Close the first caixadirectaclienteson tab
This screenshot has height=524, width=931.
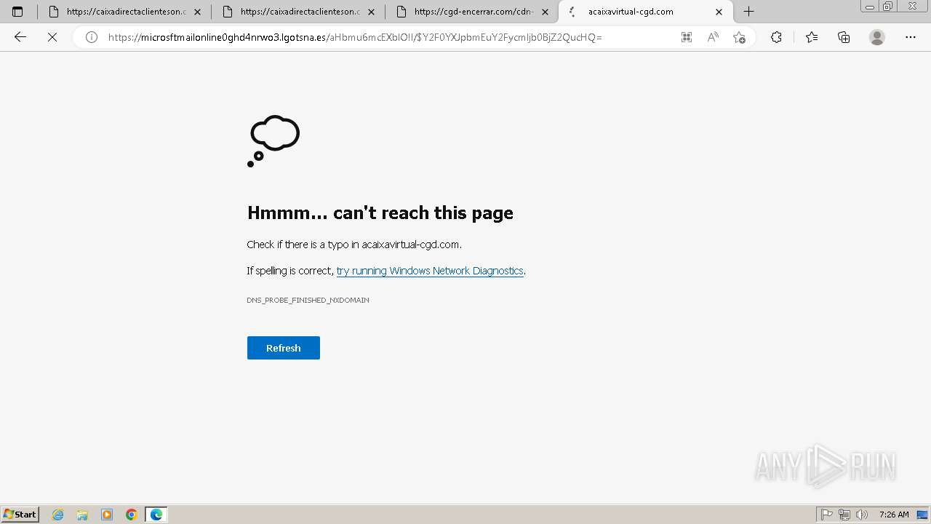pyautogui.click(x=197, y=12)
